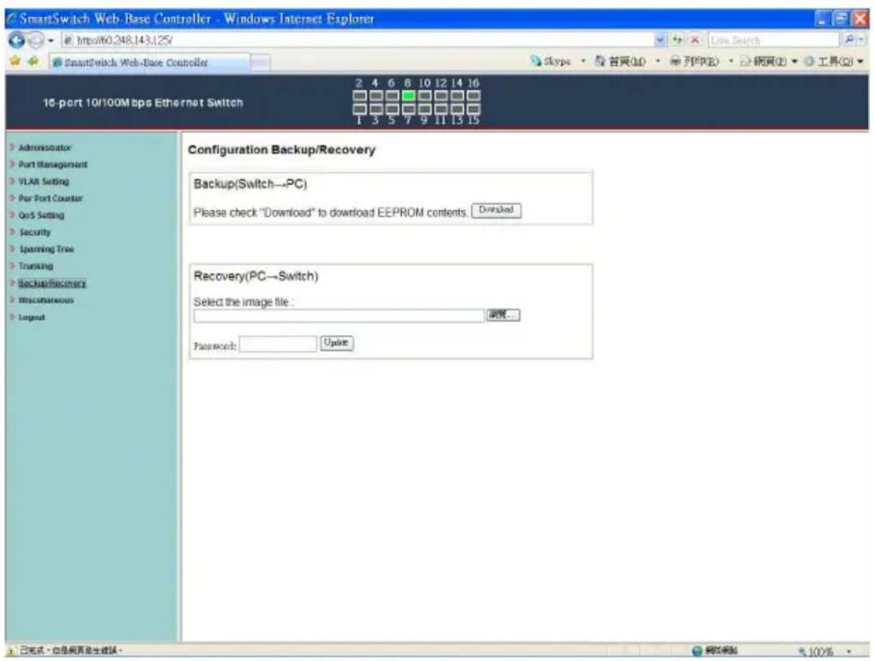
Task: Click the Add to Favorites icon
Action: coord(33,62)
